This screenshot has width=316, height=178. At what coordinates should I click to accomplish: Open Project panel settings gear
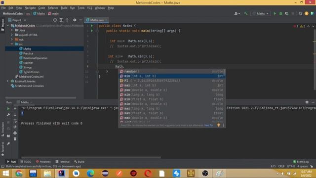click(x=75, y=20)
